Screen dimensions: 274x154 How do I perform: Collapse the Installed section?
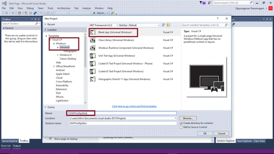[46, 30]
